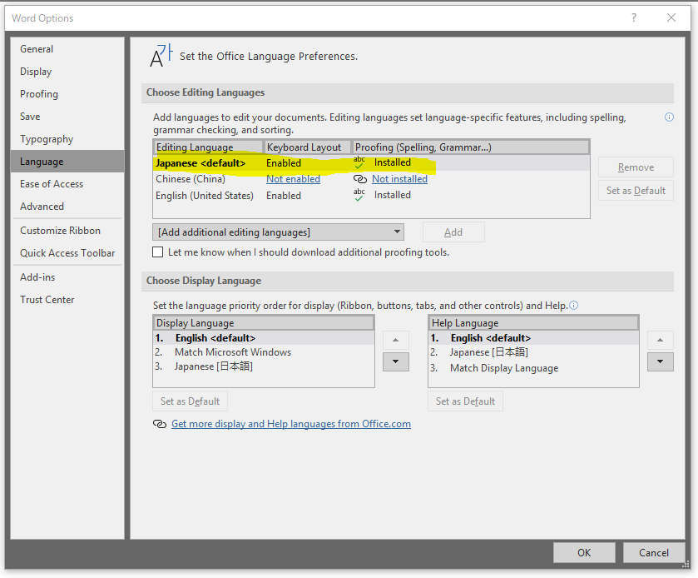Select the English (United States) editing language row
698x578 pixels.
[371, 195]
